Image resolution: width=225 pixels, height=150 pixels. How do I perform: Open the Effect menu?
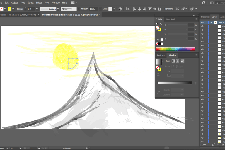click(x=39, y=3)
